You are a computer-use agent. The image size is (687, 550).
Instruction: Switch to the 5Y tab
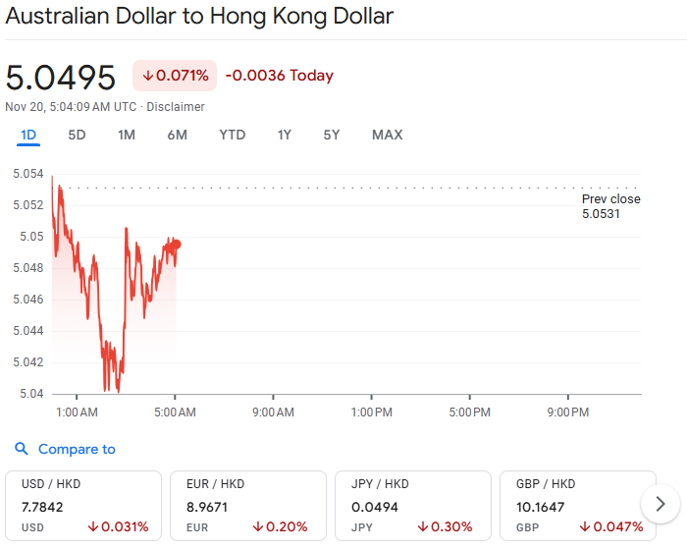[x=332, y=135]
